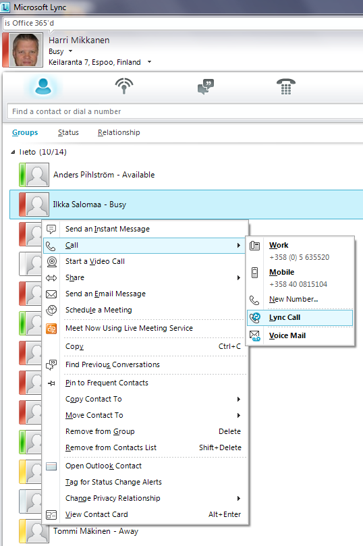Image resolution: width=363 pixels, height=546 pixels.
Task: Choose Tag for Status Change Alerts
Action: pyautogui.click(x=145, y=482)
